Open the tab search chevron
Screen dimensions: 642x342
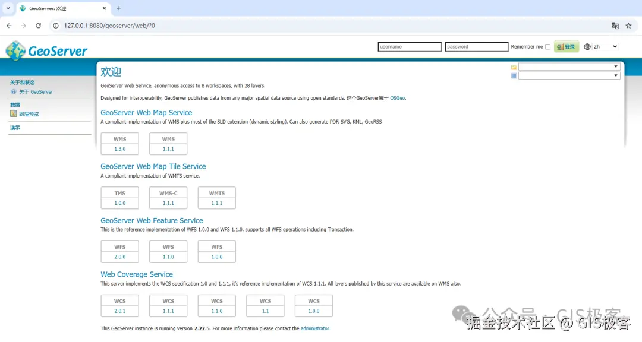[x=8, y=8]
